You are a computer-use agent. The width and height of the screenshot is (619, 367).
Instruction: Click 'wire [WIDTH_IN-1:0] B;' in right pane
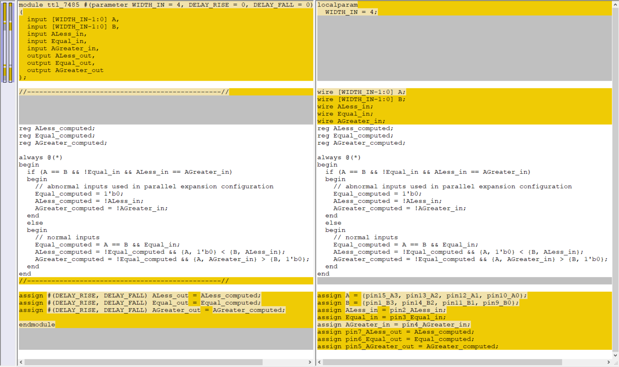click(361, 99)
